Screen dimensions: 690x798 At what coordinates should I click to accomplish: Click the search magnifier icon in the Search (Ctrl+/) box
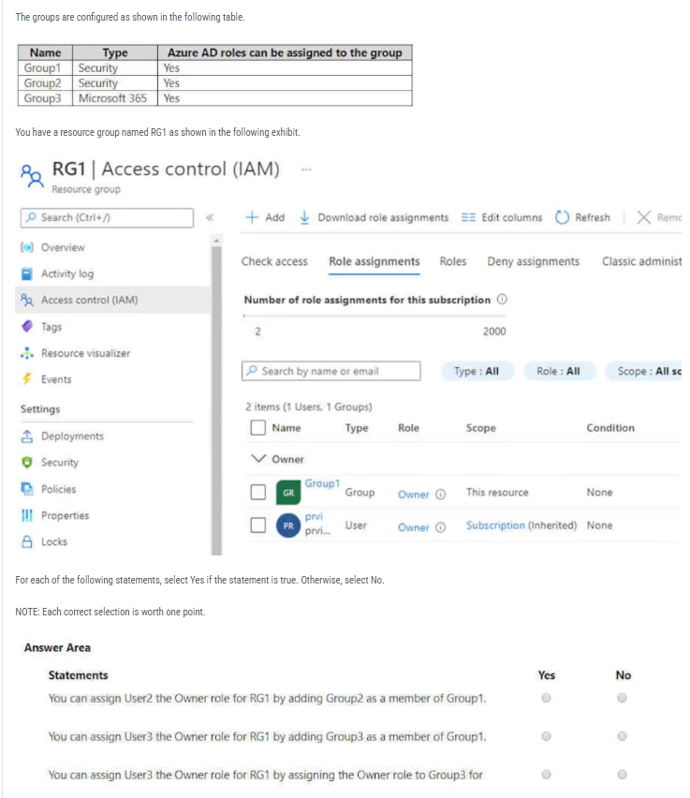click(31, 217)
